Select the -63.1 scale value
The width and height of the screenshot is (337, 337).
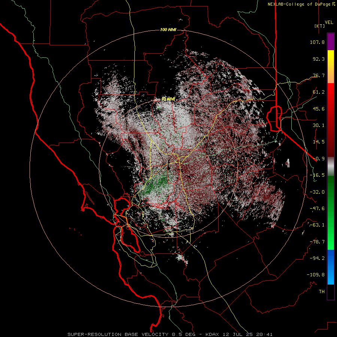click(x=317, y=225)
